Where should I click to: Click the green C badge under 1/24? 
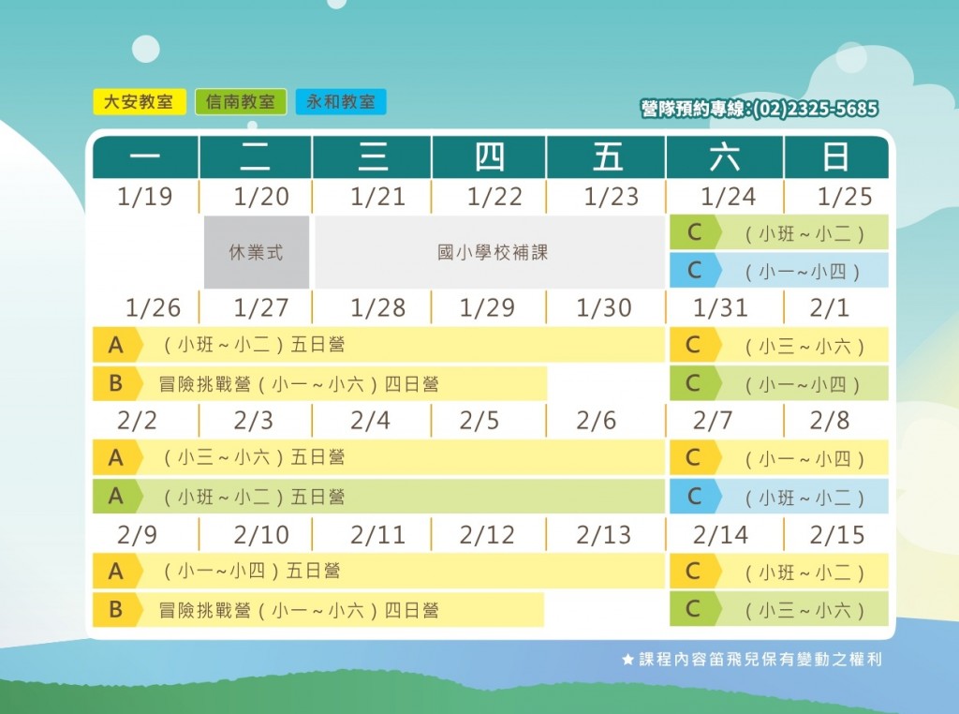695,232
